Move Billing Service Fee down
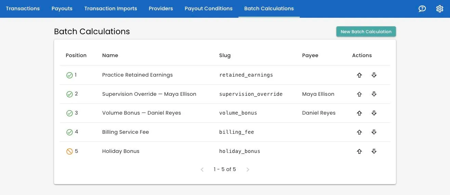450x195 pixels. click(x=374, y=132)
